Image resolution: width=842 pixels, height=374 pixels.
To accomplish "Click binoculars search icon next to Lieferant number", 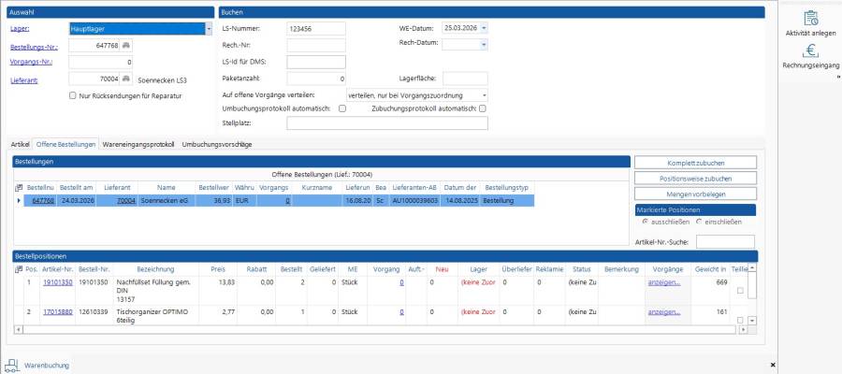I will 127,79.
